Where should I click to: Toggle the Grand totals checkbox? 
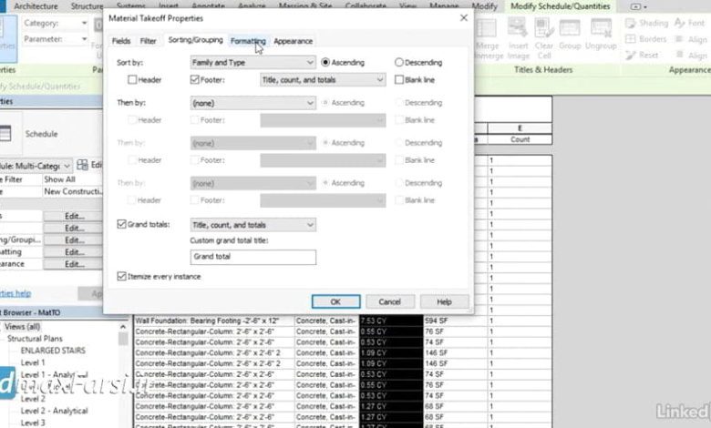[121, 224]
